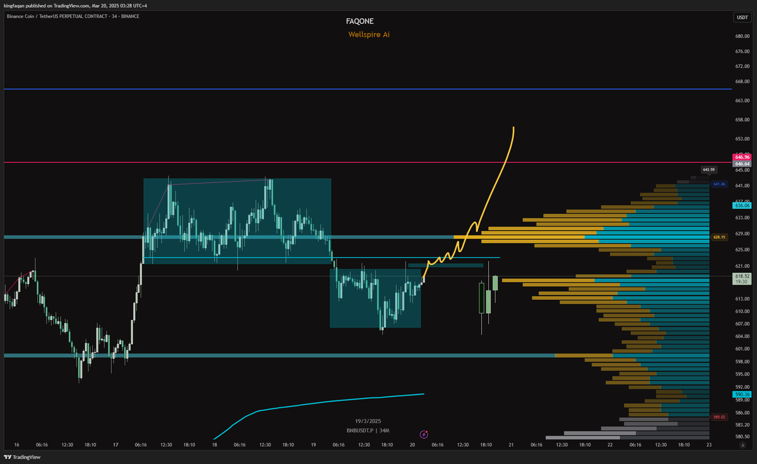Click the purple lightning bolt indicator icon
The width and height of the screenshot is (757, 464).
pyautogui.click(x=423, y=434)
